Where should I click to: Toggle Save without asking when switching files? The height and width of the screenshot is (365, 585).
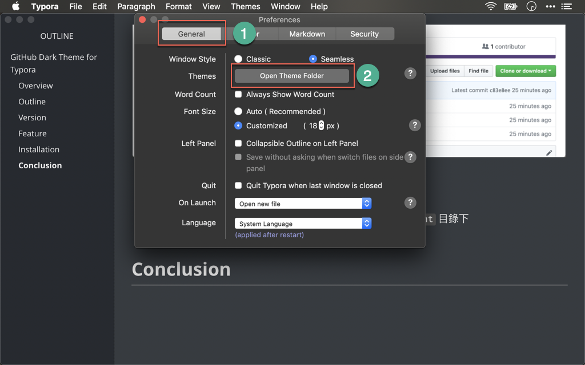coord(238,157)
